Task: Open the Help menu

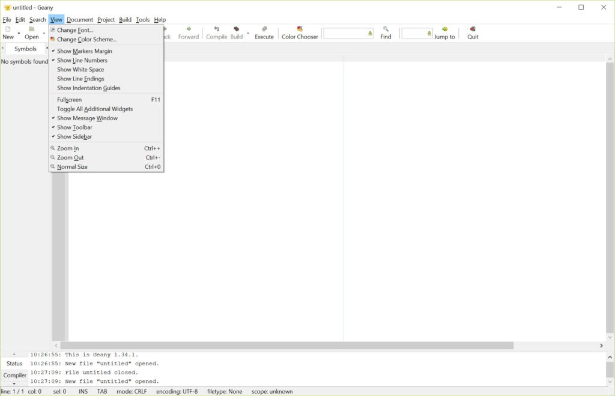Action: (x=160, y=20)
